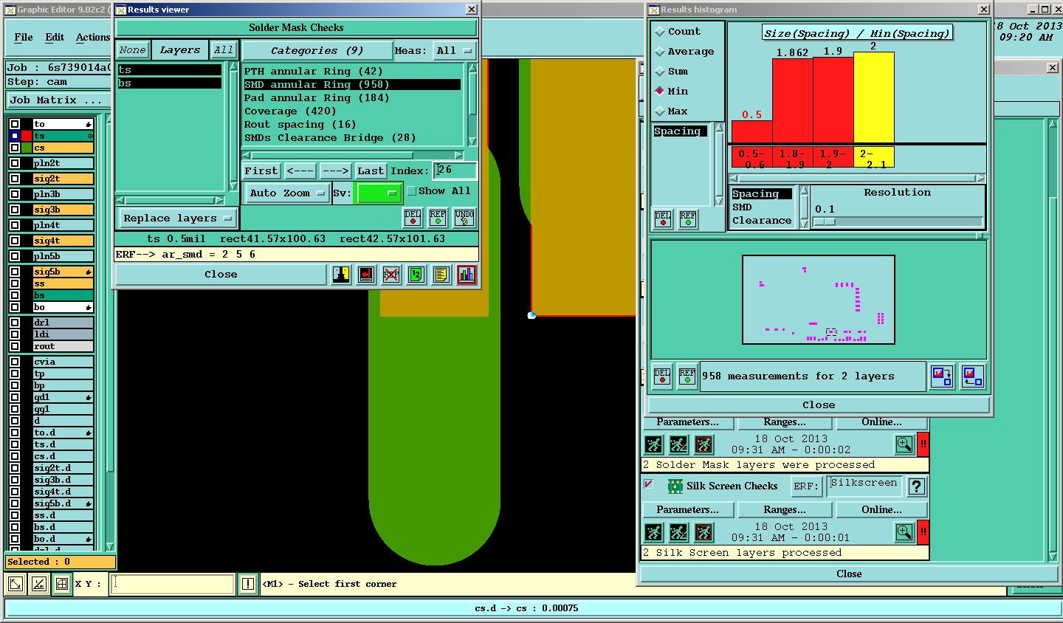Open Actions menu
1063x623 pixels.
point(93,37)
